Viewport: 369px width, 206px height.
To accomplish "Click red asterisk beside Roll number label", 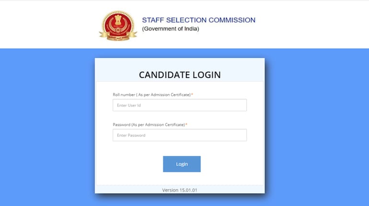I will [x=192, y=95].
